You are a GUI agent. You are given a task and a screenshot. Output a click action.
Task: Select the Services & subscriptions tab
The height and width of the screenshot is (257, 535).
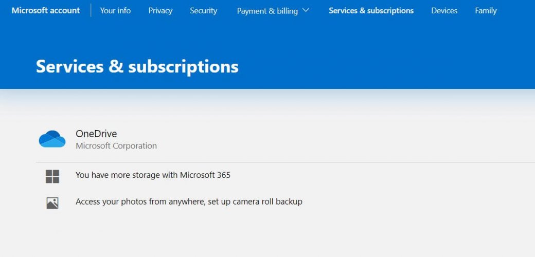pos(371,11)
